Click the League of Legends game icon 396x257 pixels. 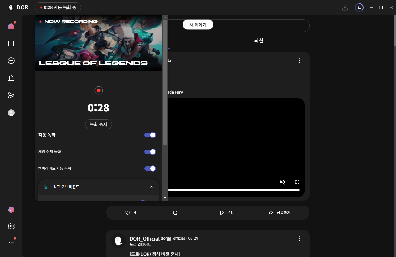46,187
